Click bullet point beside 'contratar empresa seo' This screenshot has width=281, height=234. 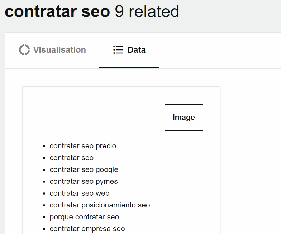pyautogui.click(x=44, y=229)
